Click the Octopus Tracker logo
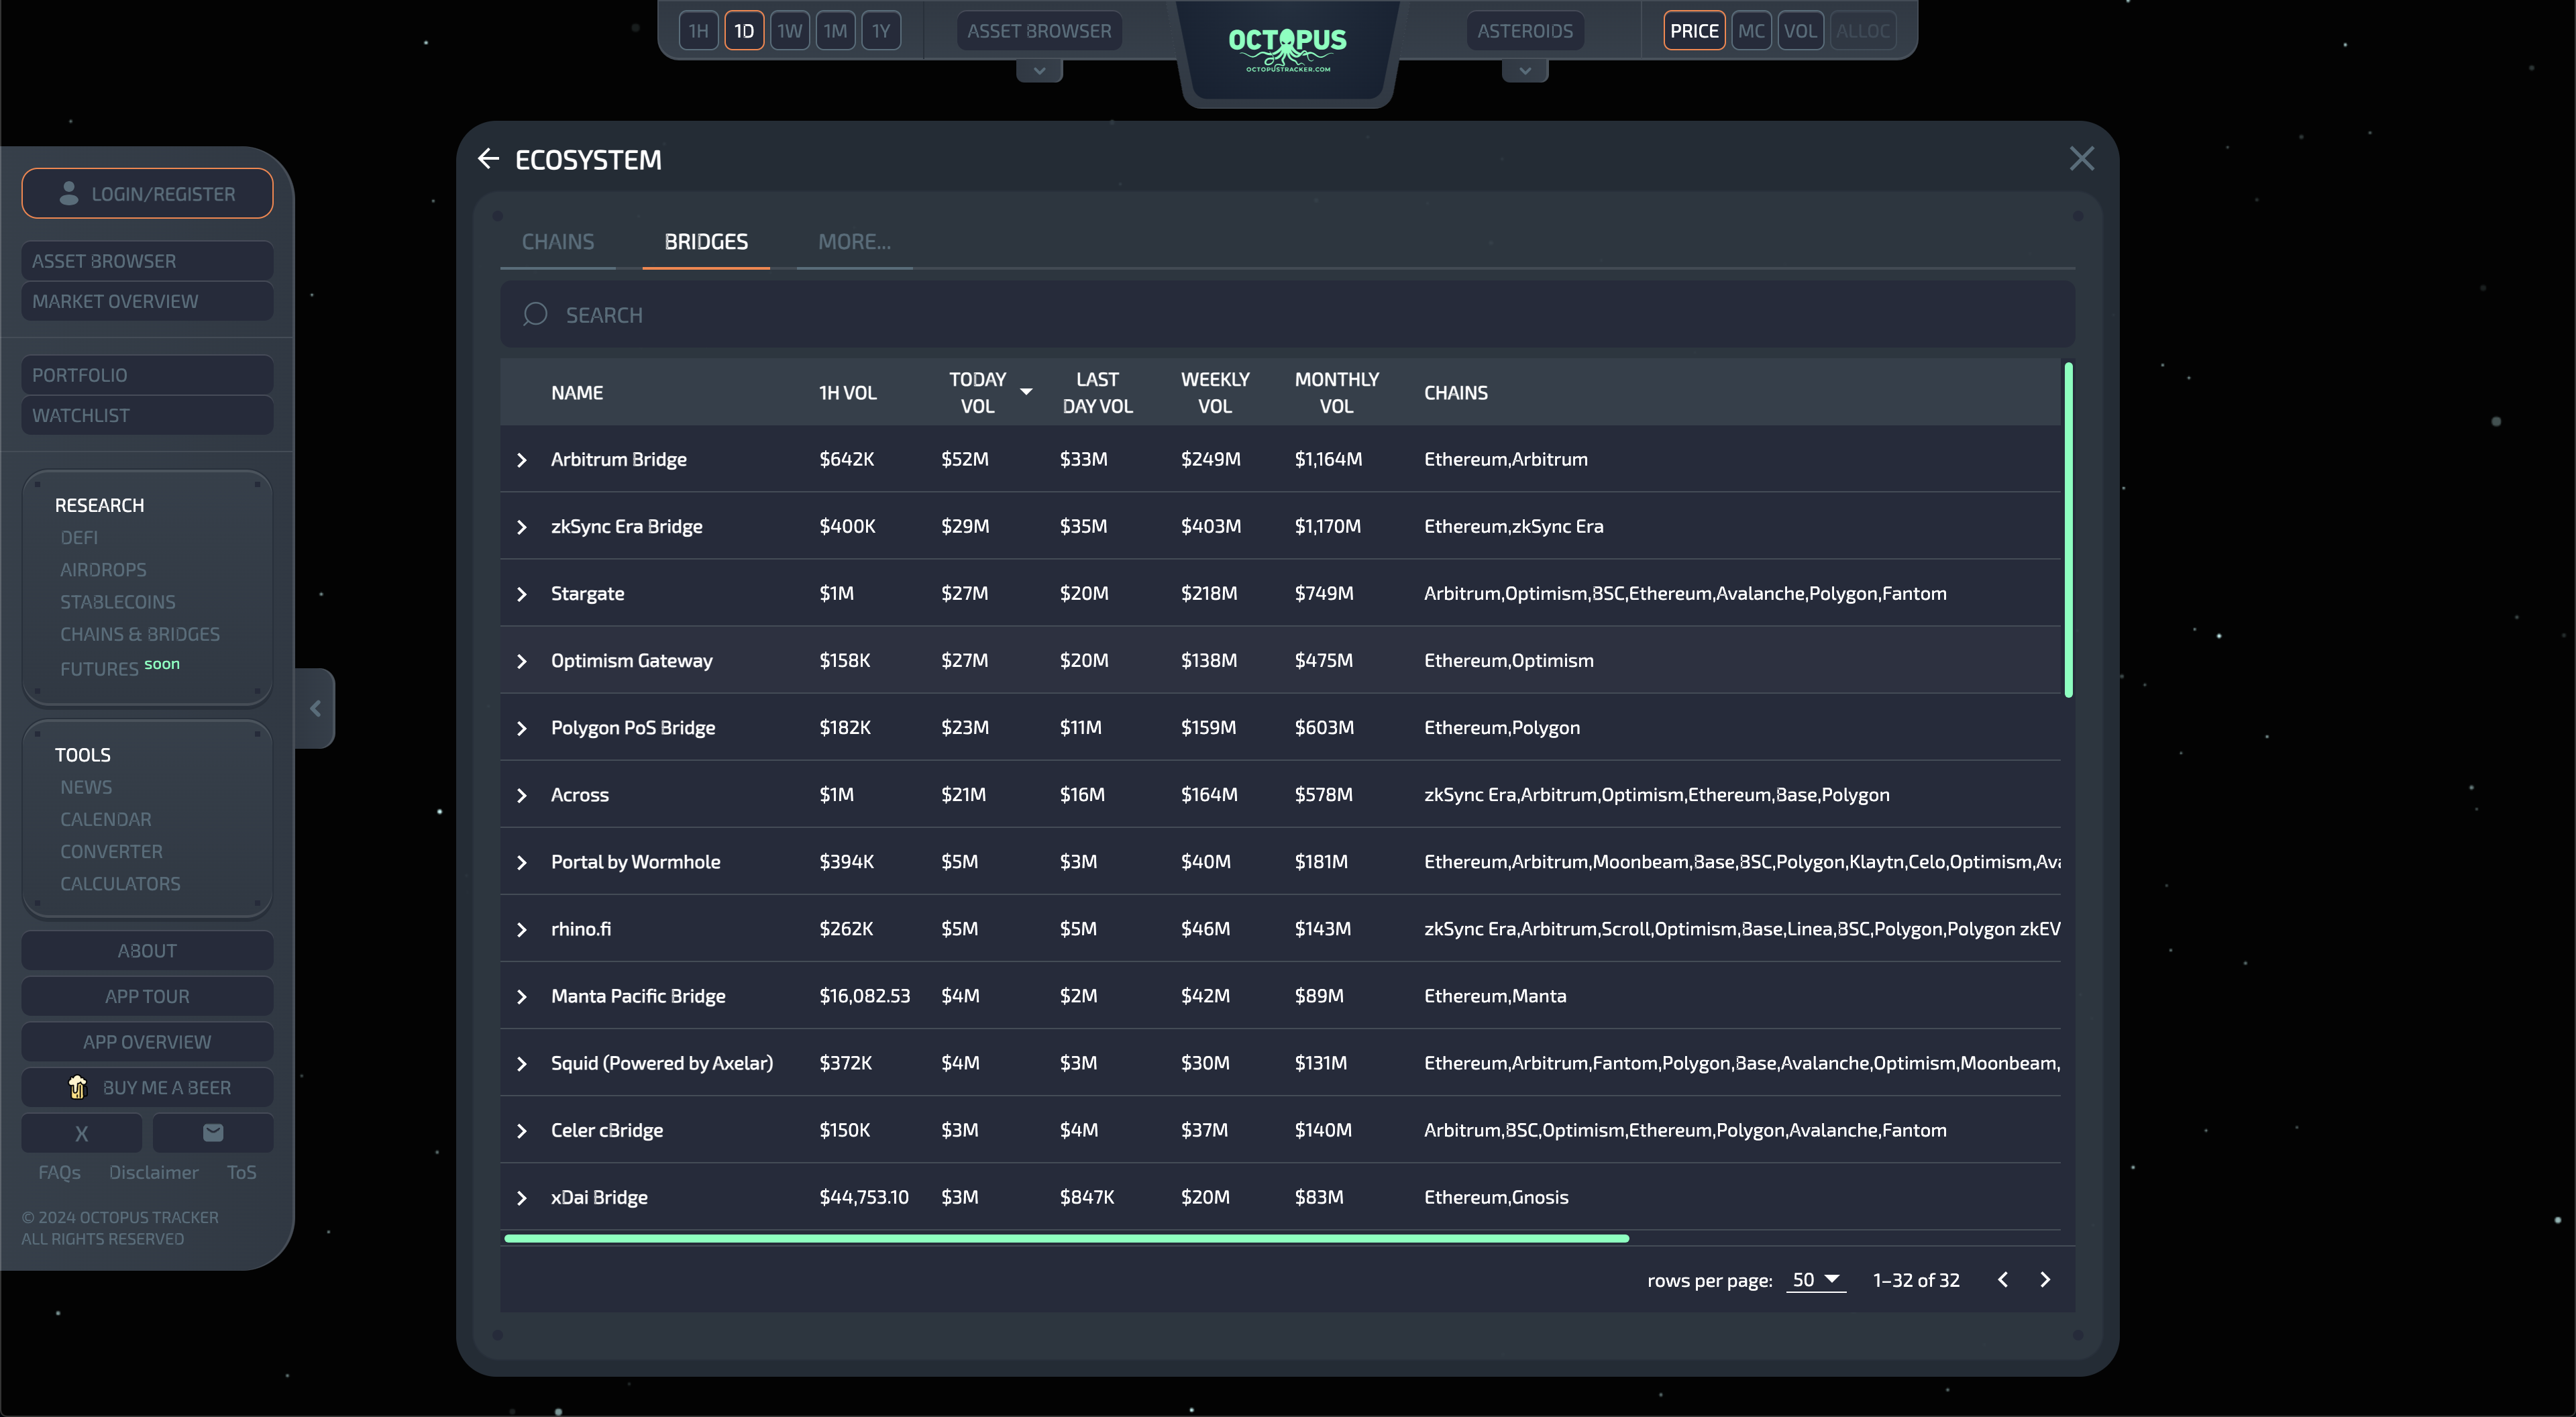This screenshot has height=1417, width=2576. point(1287,48)
